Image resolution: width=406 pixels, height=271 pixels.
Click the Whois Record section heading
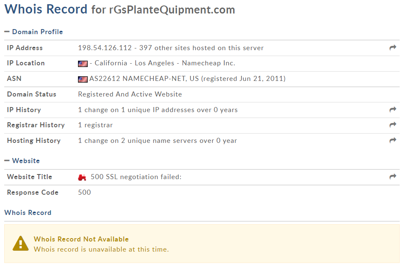pyautogui.click(x=28, y=213)
